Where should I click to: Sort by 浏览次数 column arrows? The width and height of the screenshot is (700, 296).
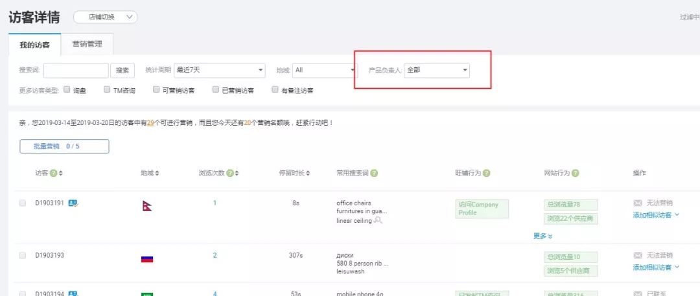pos(237,173)
